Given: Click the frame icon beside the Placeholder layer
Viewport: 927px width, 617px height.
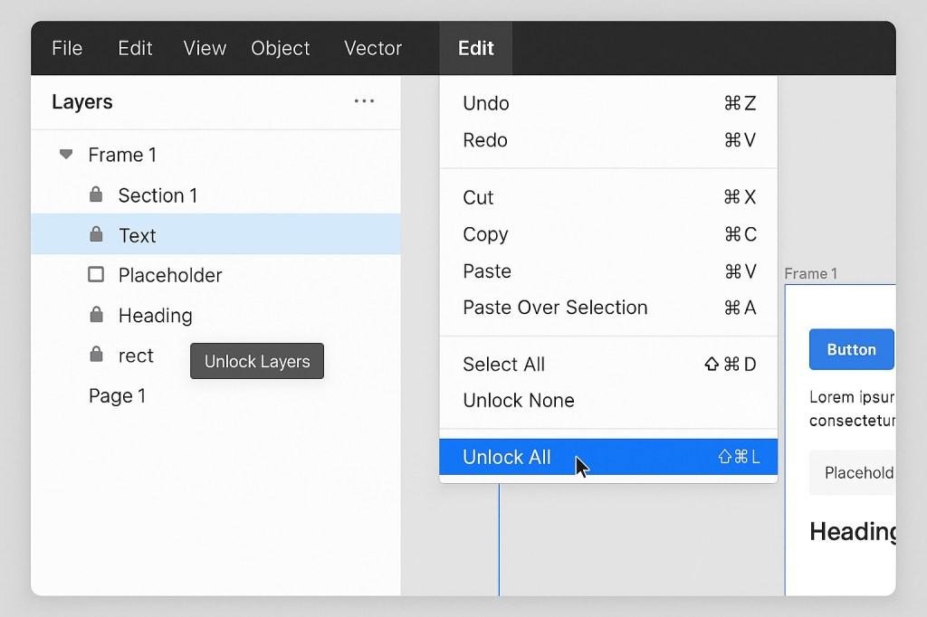Looking at the screenshot, I should point(96,275).
